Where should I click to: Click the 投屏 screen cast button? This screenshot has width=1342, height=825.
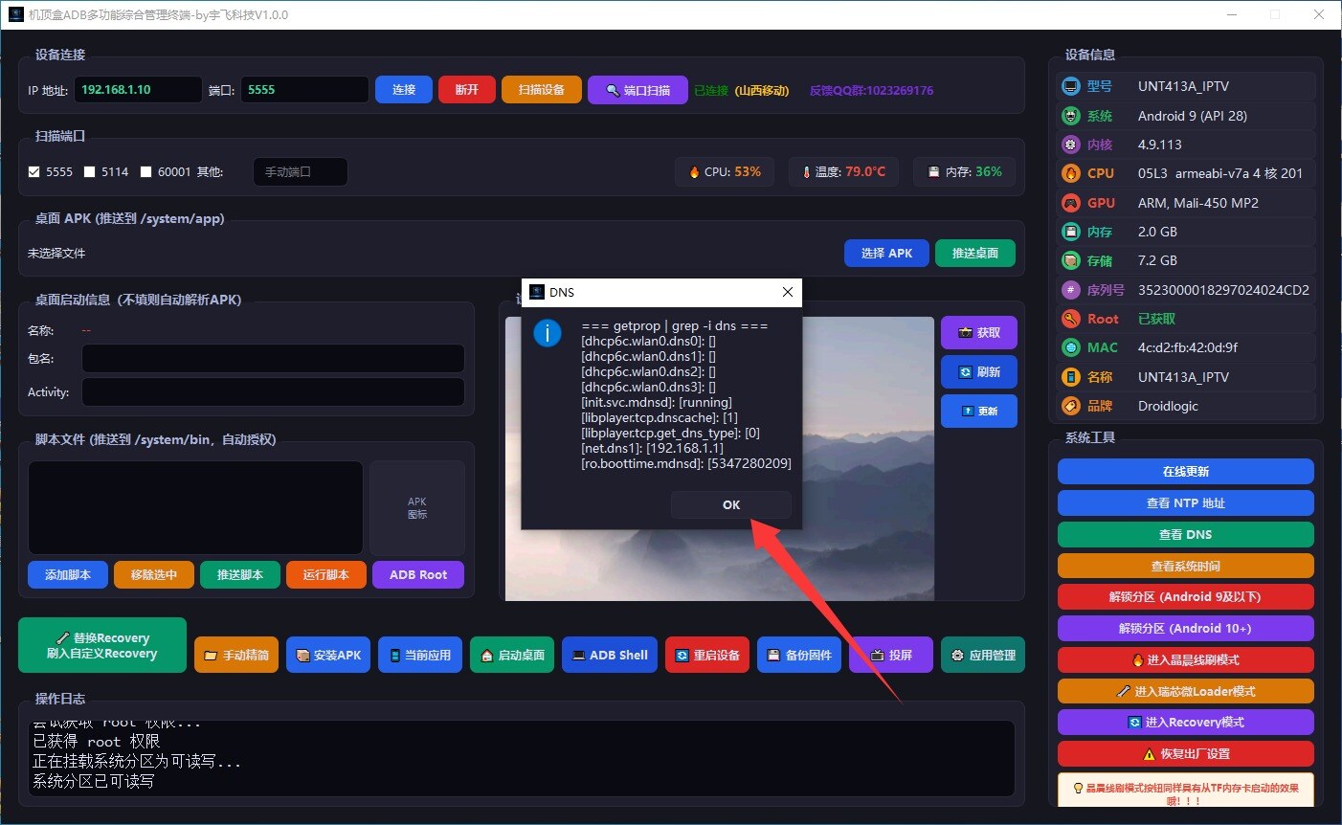(891, 655)
